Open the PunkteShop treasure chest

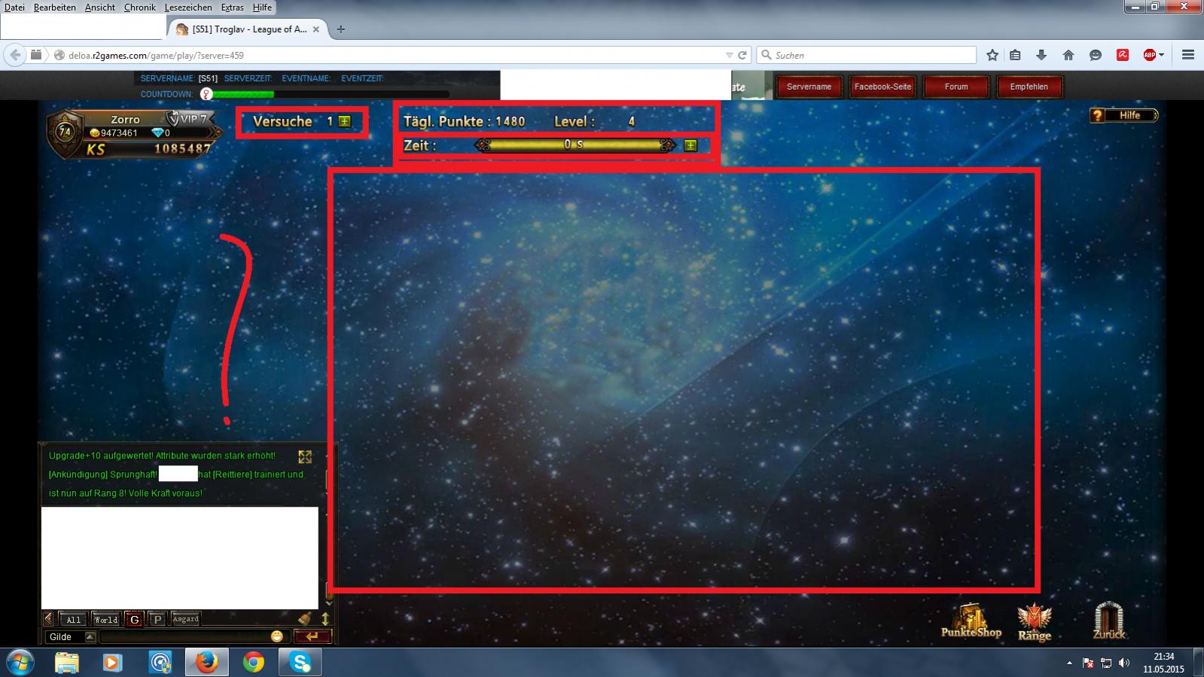971,621
